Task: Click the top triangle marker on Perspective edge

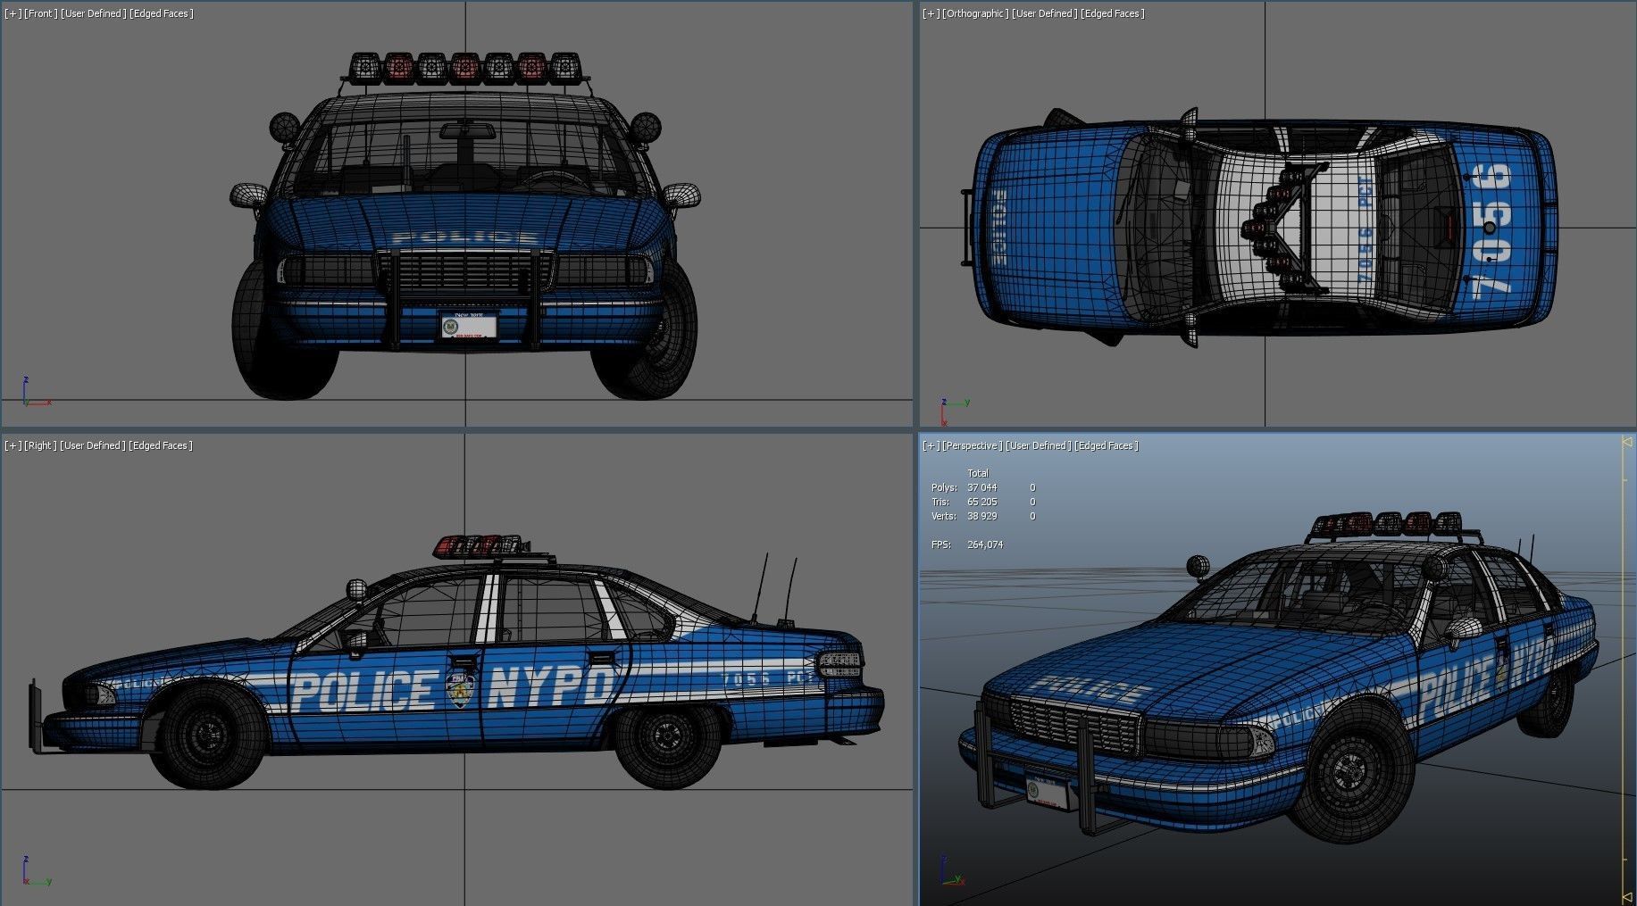Action: click(x=1628, y=441)
